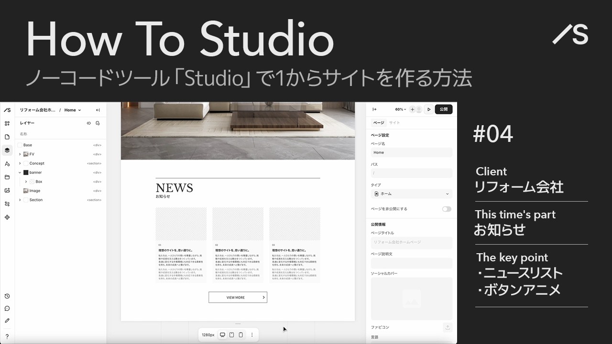Open the help question mark icon
Screen dimensions: 612x344
point(7,337)
